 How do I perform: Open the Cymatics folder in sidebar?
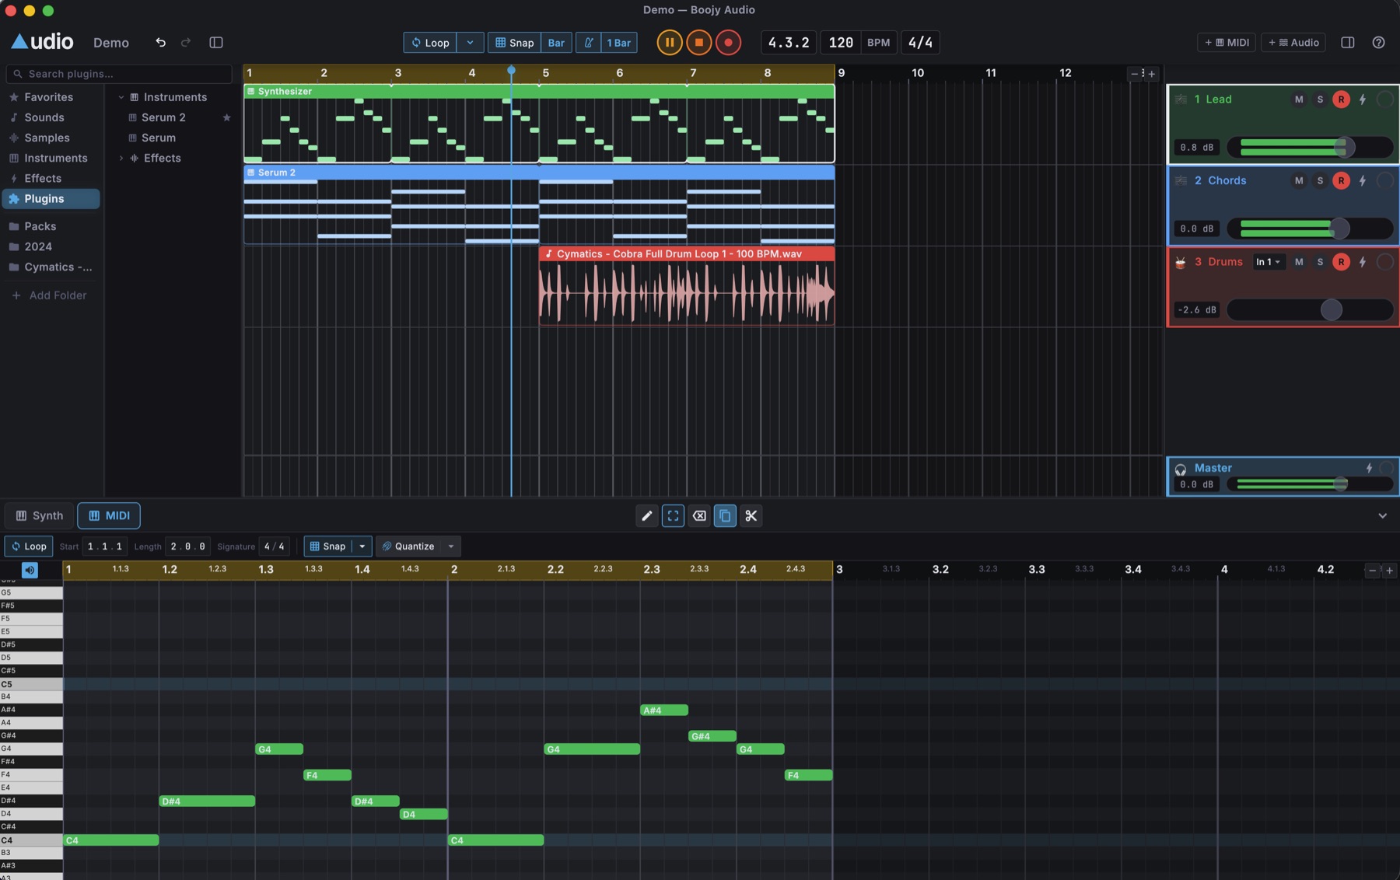[51, 267]
